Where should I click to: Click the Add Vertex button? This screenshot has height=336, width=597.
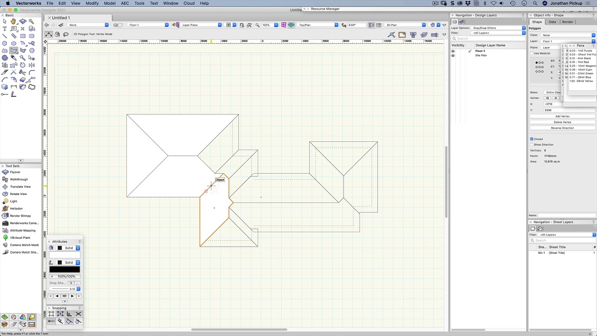tap(562, 116)
